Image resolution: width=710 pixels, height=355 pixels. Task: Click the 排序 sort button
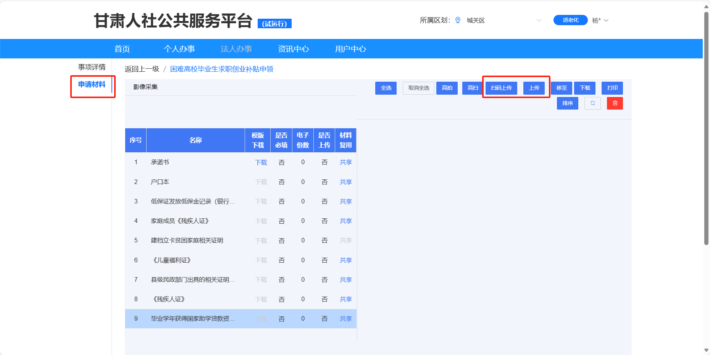567,103
